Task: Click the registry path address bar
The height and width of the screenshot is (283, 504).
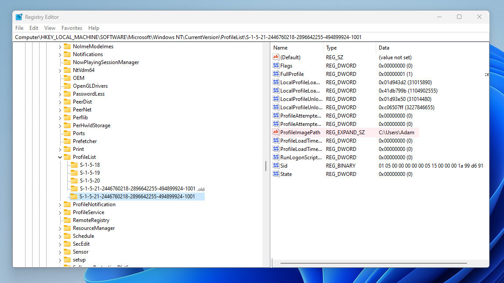Action: click(x=251, y=37)
